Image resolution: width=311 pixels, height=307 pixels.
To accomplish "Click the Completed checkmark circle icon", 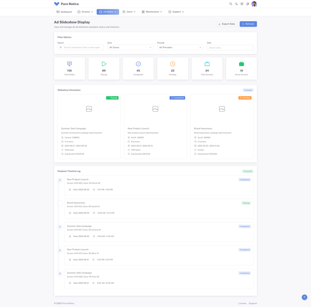I will pos(138,64).
